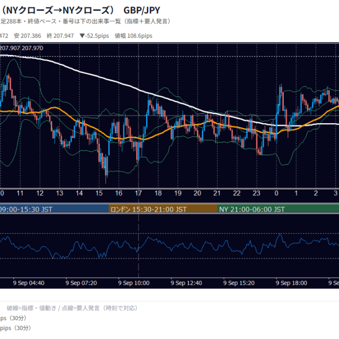
Task: Click hour label 15 on time axis
Action: [x=99, y=193]
